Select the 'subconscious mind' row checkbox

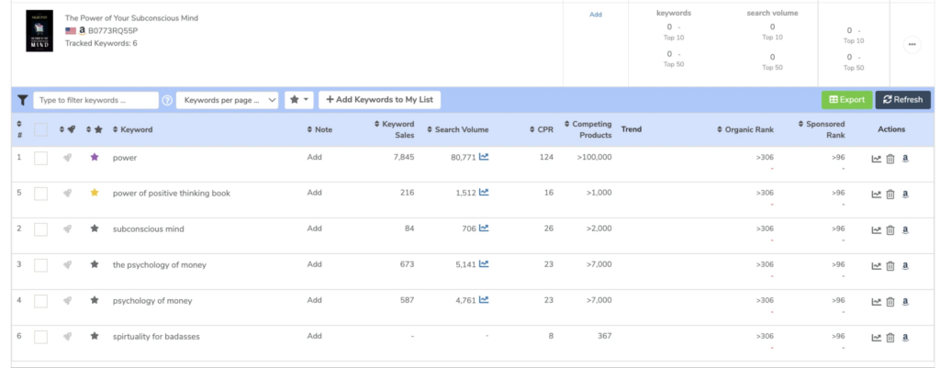tap(40, 229)
